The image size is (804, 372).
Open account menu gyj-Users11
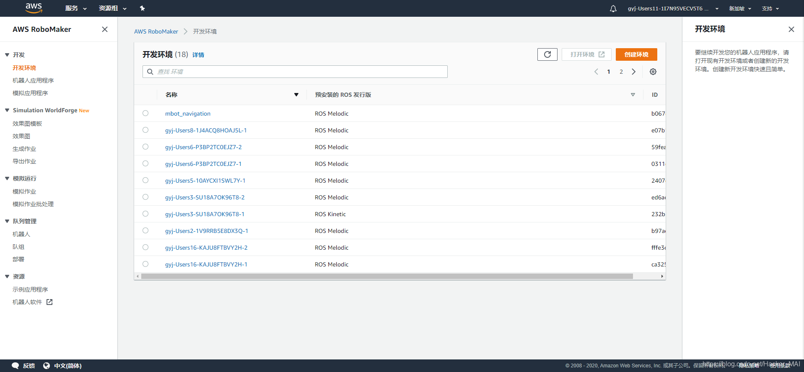point(673,8)
